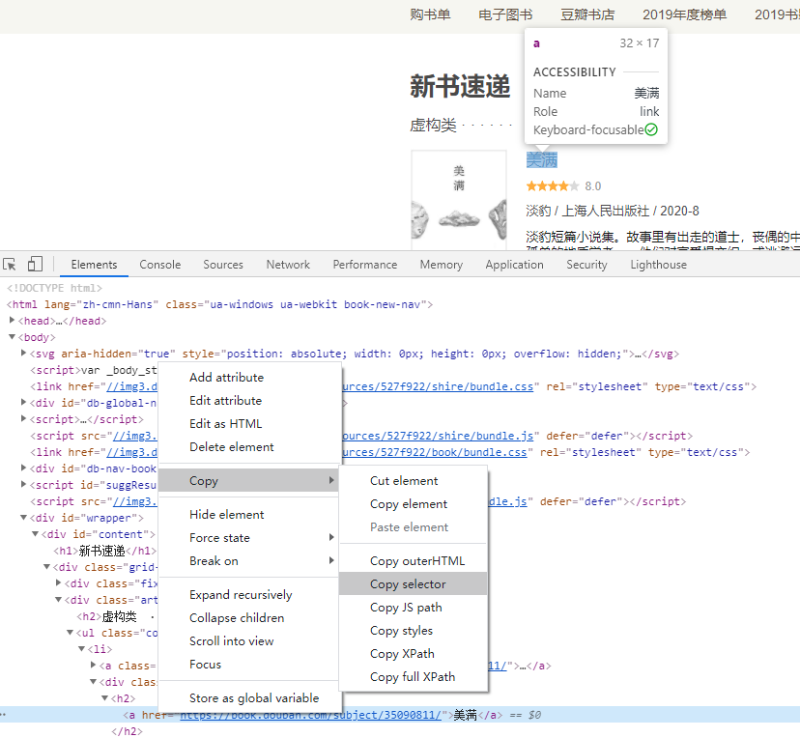The width and height of the screenshot is (800, 738).
Task: Open the Network tab
Action: (x=288, y=265)
